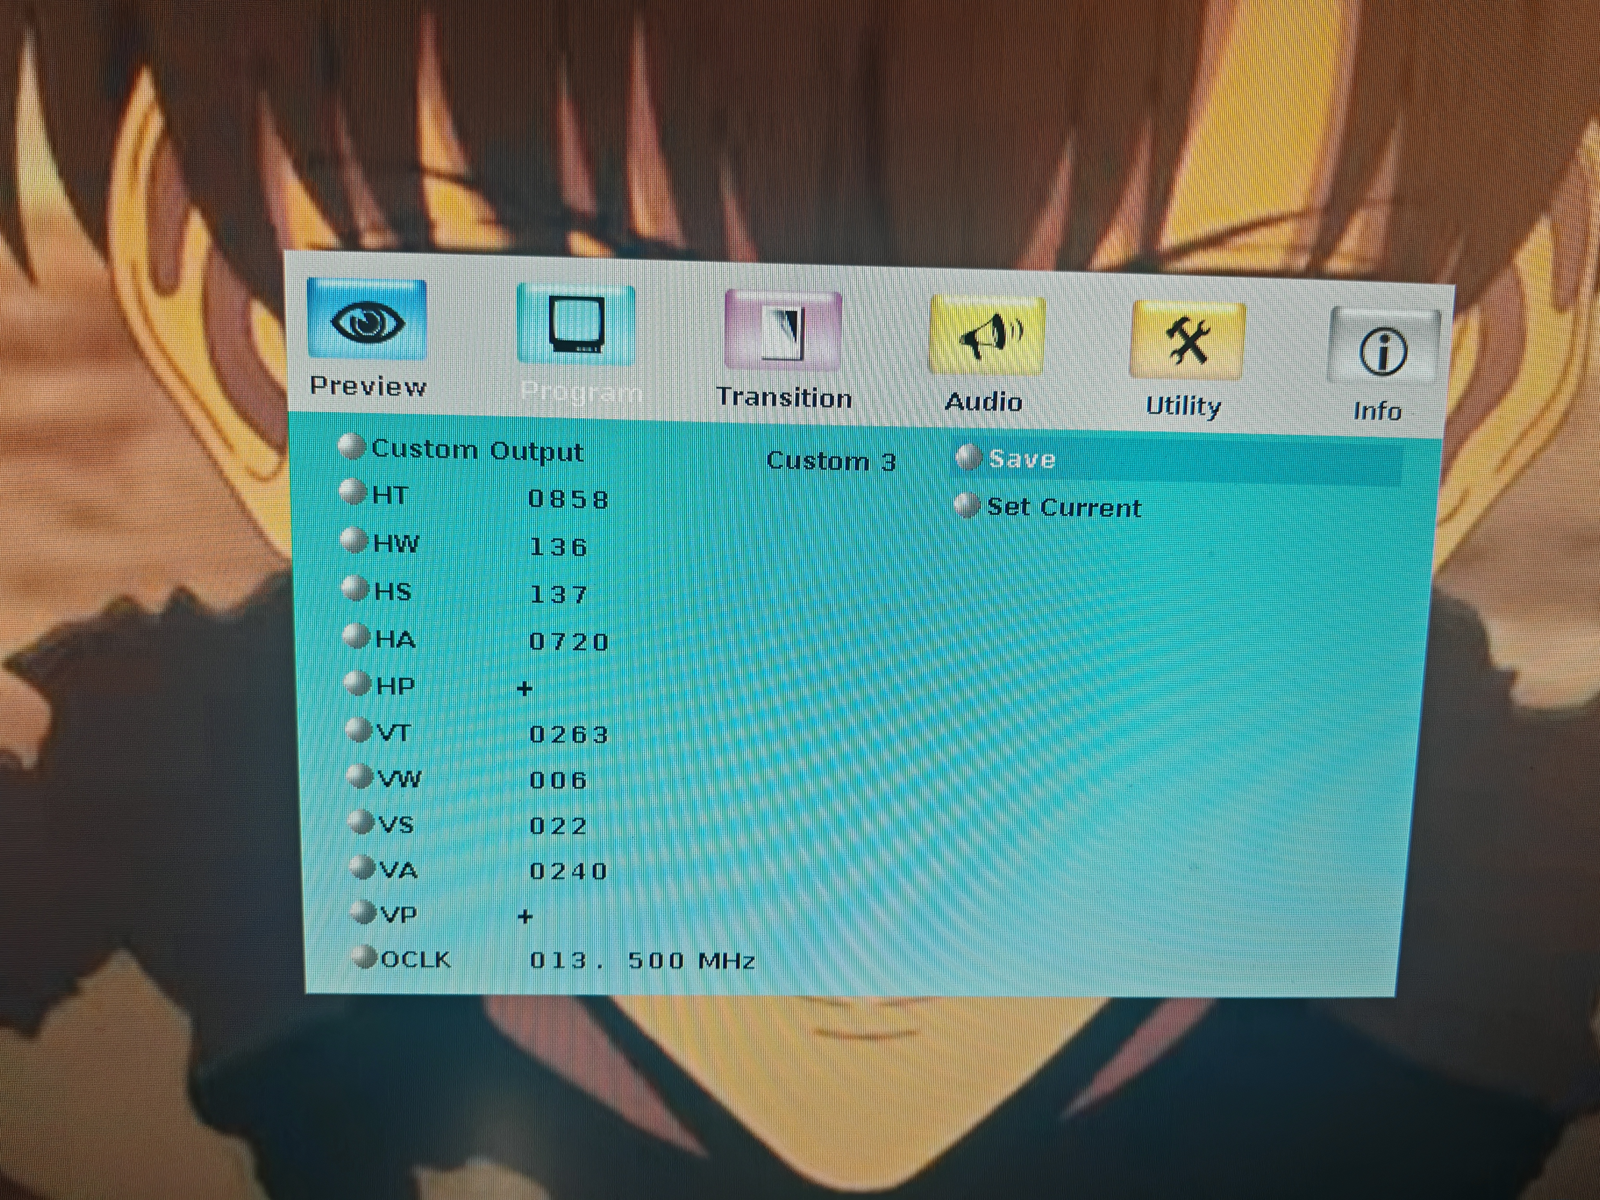Click the Custom Output label
Image resolution: width=1600 pixels, height=1200 pixels.
477,451
